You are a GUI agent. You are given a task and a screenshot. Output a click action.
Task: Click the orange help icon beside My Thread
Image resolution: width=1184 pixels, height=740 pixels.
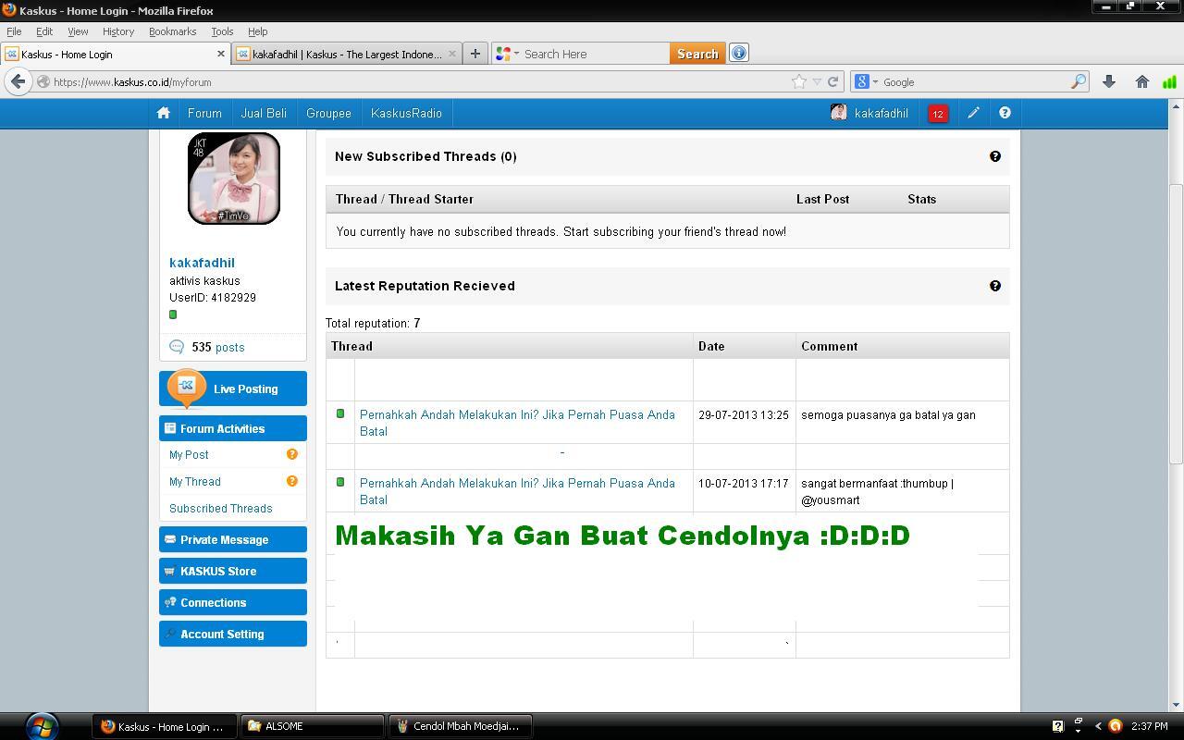[292, 481]
